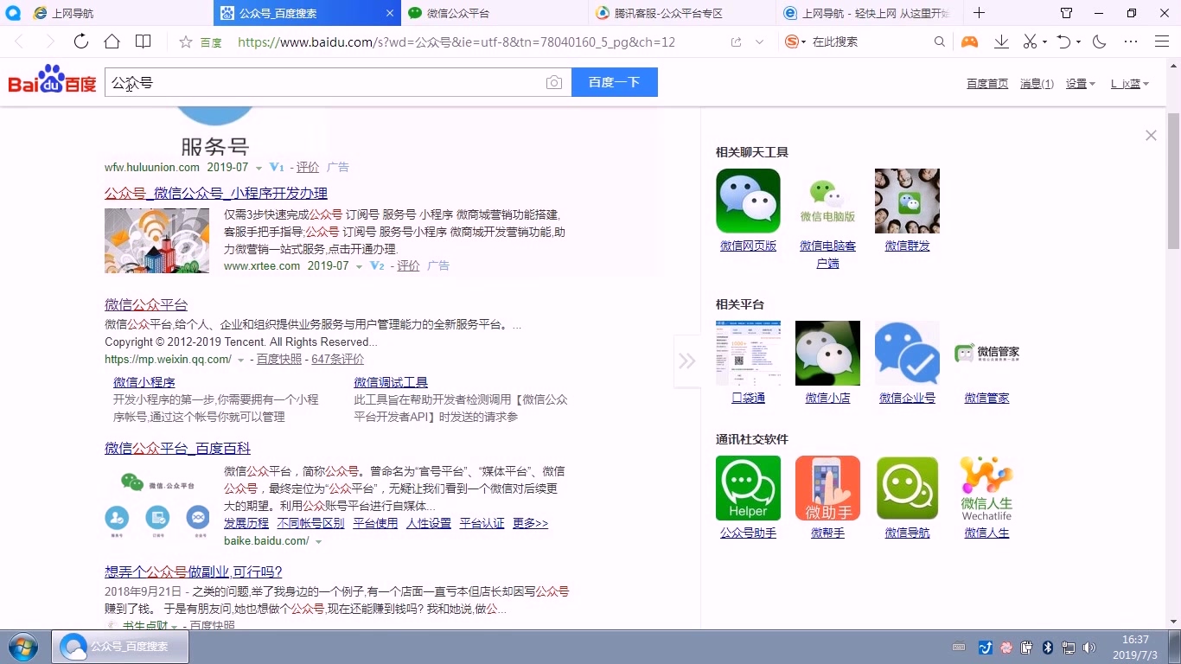Open the three-dots more tools icon

click(x=1131, y=41)
